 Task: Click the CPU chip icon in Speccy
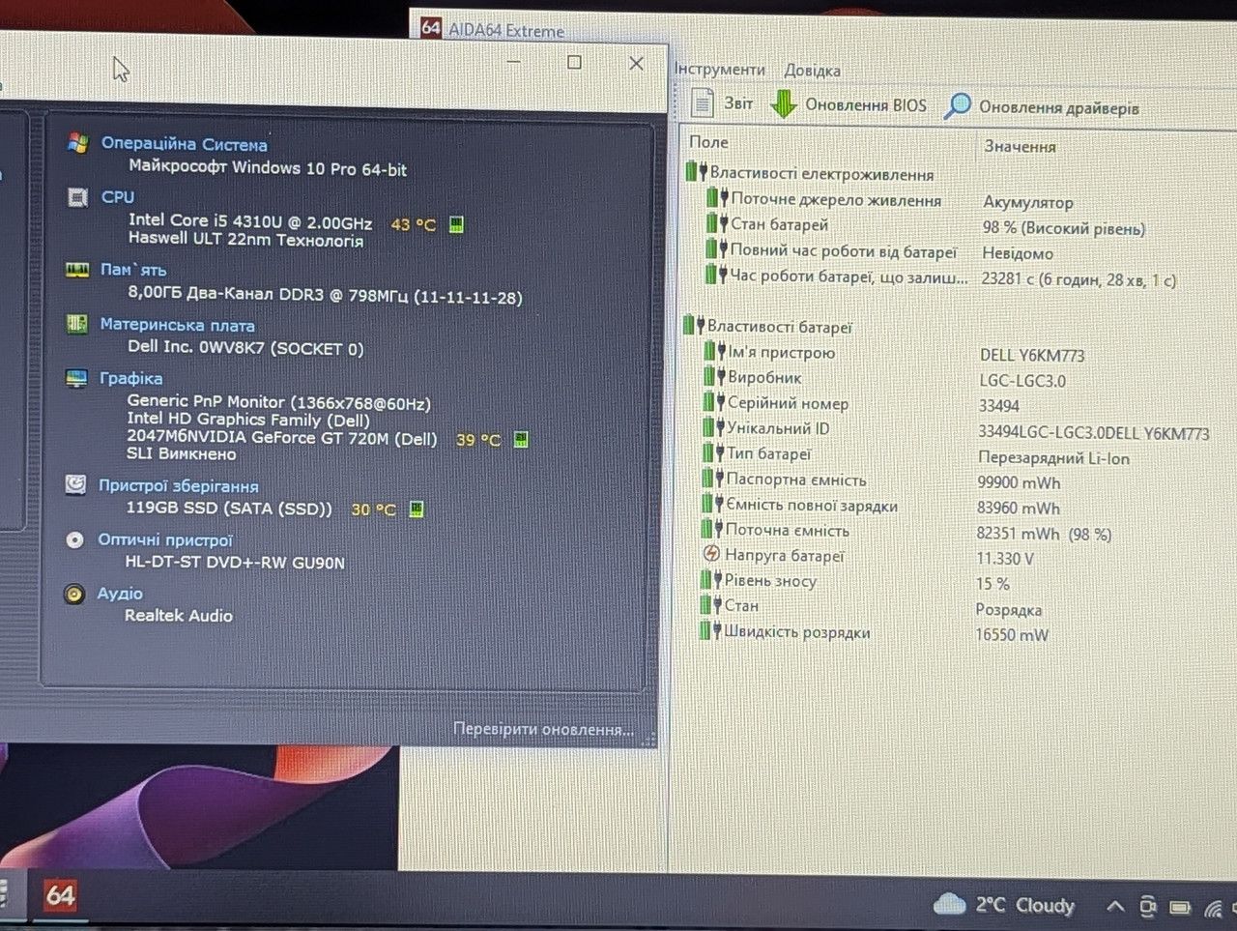click(78, 197)
